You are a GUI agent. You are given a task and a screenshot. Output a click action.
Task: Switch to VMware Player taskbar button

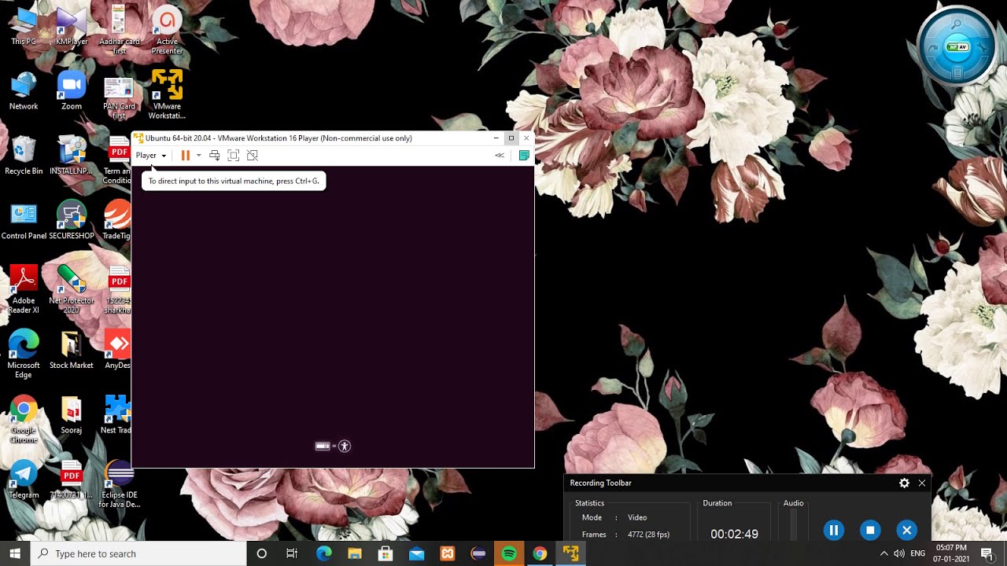click(x=571, y=553)
